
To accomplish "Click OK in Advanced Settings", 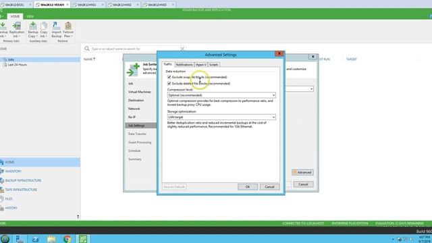I will click(248, 187).
